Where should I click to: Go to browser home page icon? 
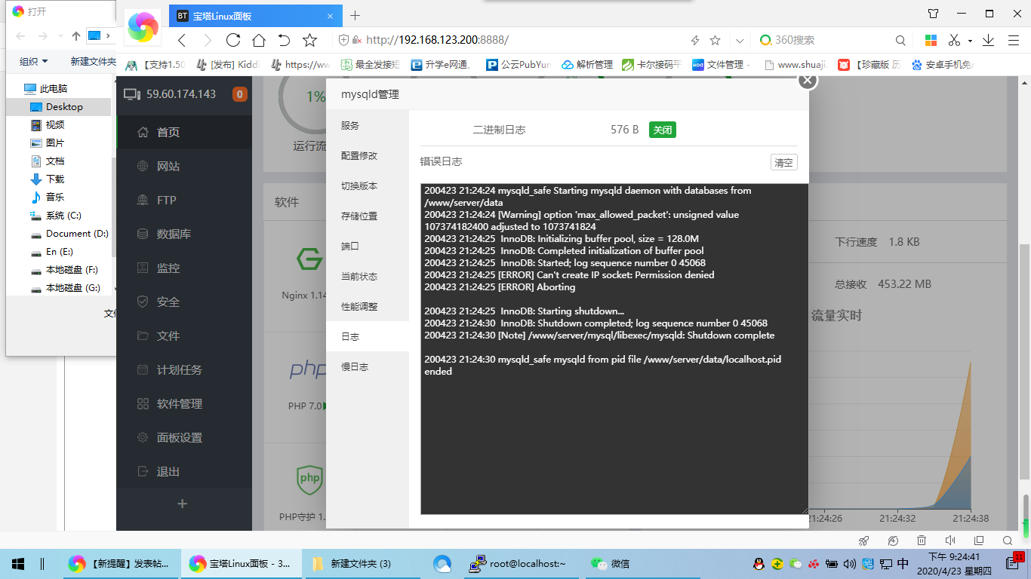point(259,40)
